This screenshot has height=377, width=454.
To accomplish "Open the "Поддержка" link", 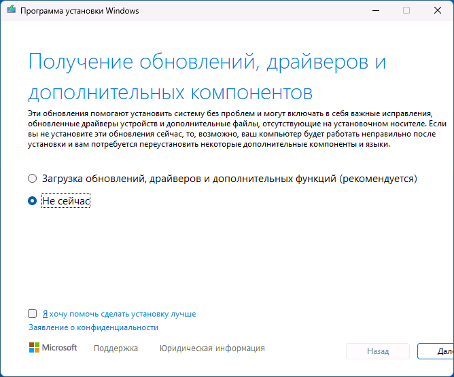I will pyautogui.click(x=116, y=348).
